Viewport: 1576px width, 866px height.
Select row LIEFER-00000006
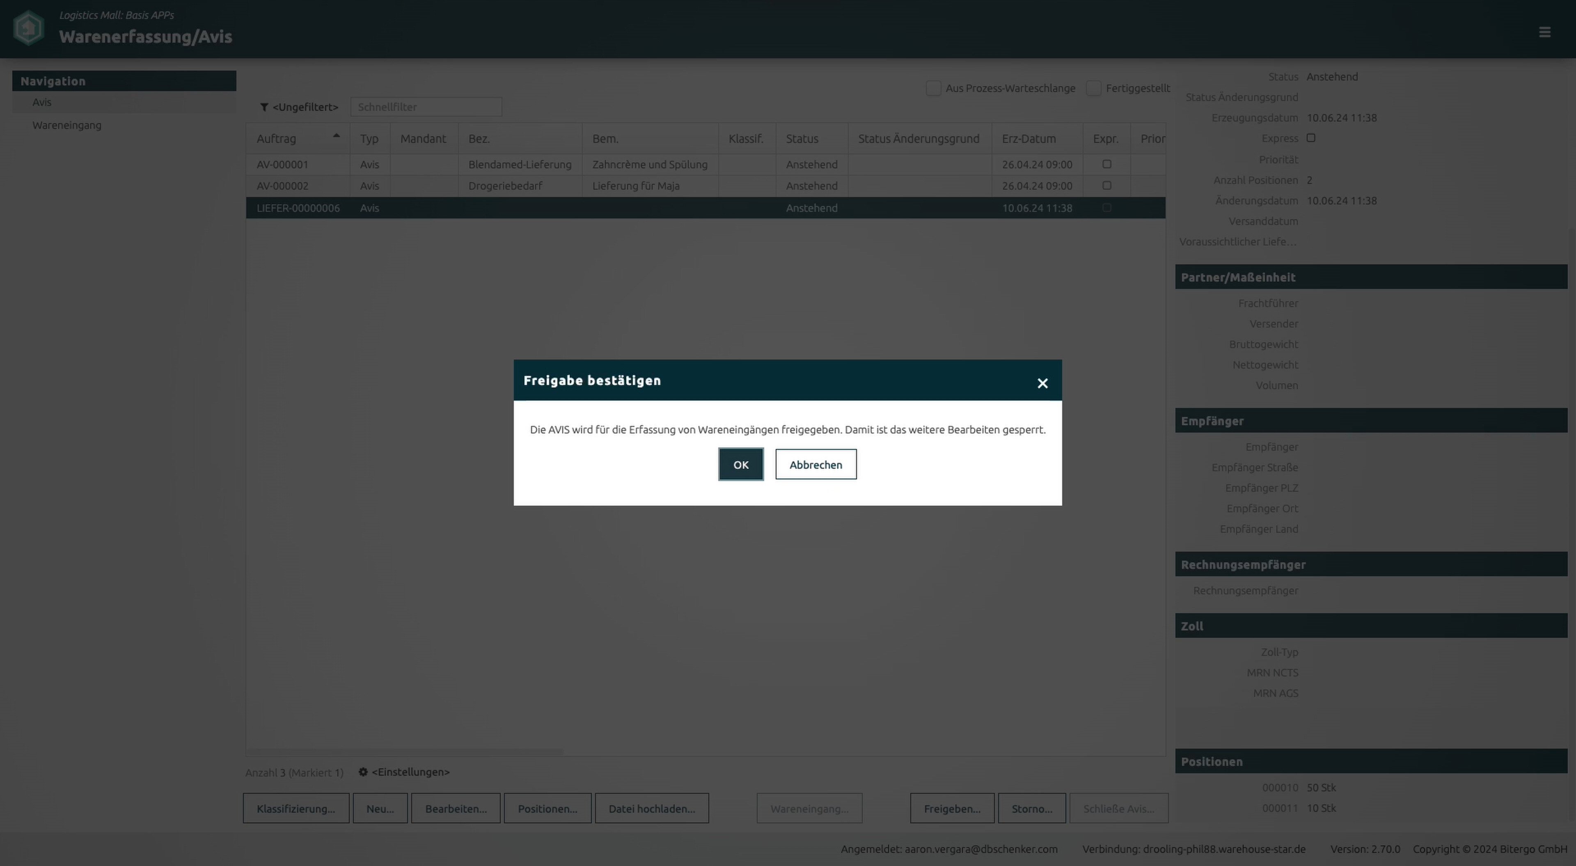pos(706,208)
